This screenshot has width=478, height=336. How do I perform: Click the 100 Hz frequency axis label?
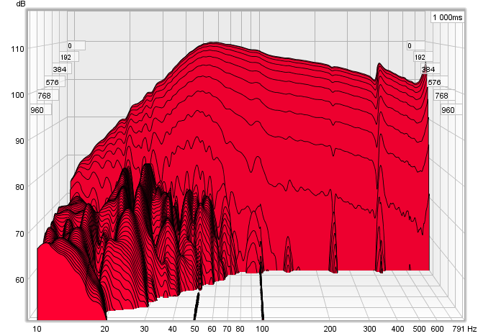coord(263,328)
